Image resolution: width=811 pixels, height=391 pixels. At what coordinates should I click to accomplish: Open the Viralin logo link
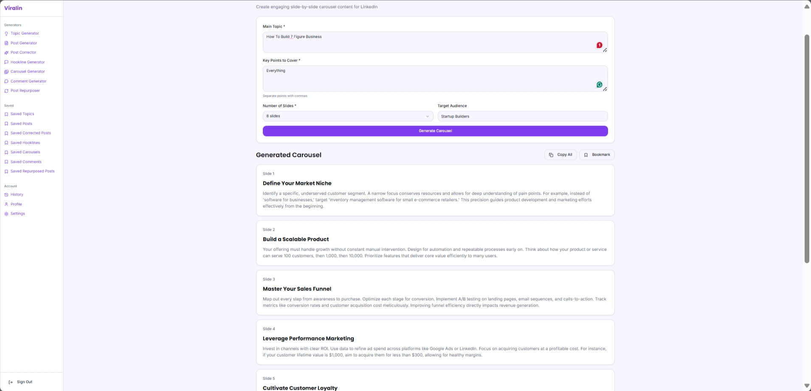[13, 8]
